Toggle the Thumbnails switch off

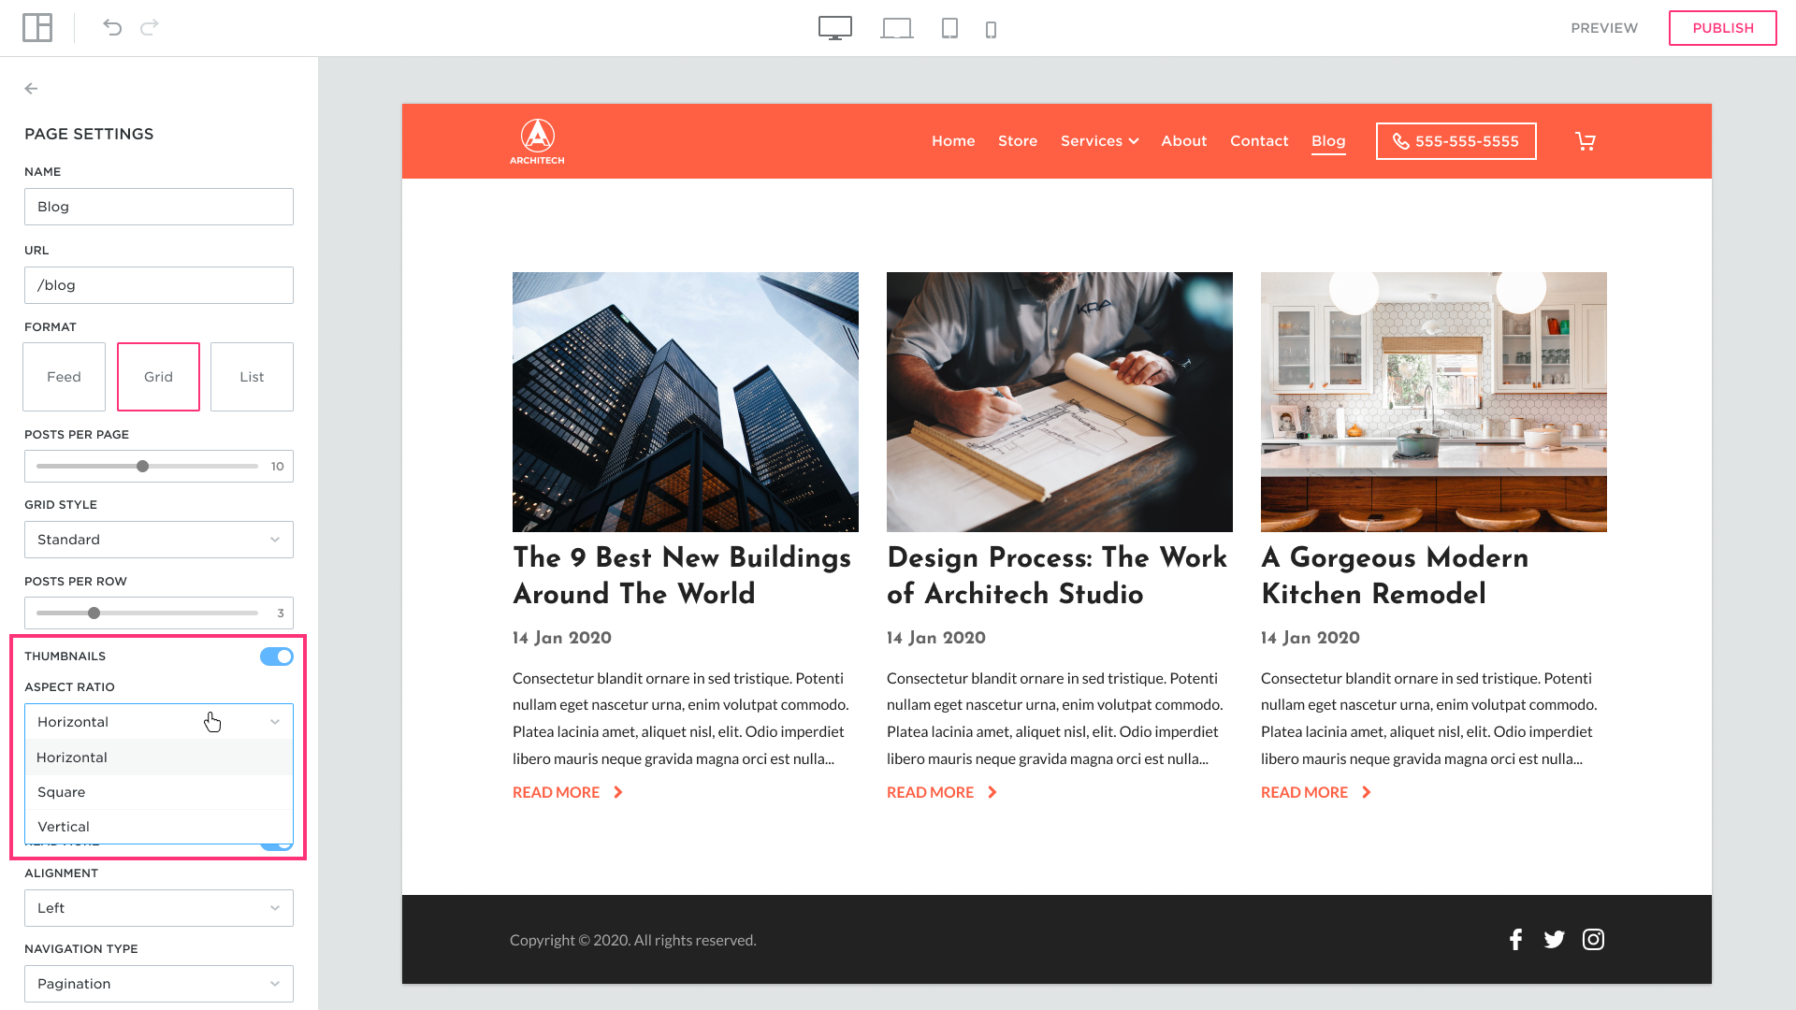[276, 656]
